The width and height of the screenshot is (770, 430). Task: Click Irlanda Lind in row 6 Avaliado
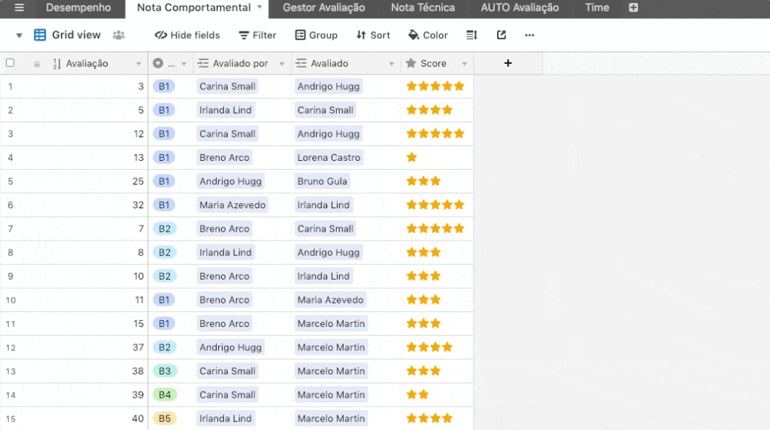(x=323, y=204)
